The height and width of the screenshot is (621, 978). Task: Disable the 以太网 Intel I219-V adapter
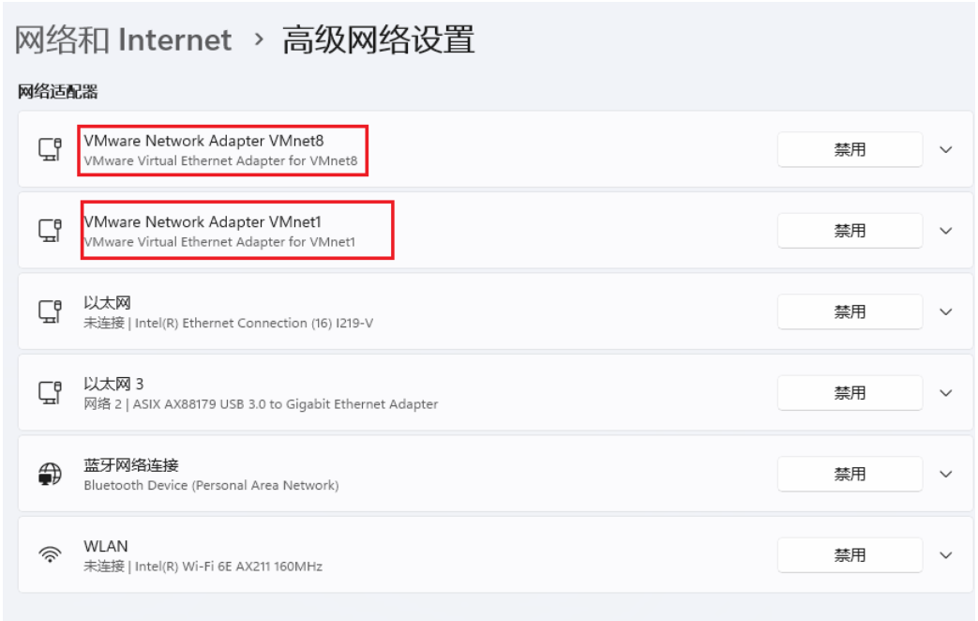[x=850, y=311]
